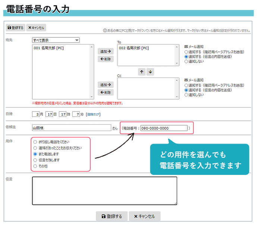This screenshot has width=261, height=227.
Task: Click 削除 arrow button for Cc list
Action: [x=106, y=93]
